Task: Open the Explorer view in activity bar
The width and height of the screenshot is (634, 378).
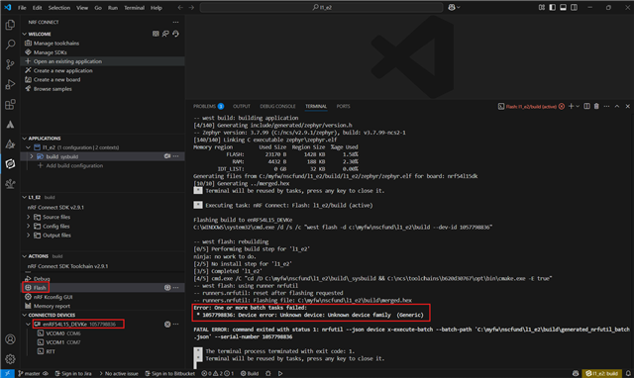Action: [x=10, y=25]
